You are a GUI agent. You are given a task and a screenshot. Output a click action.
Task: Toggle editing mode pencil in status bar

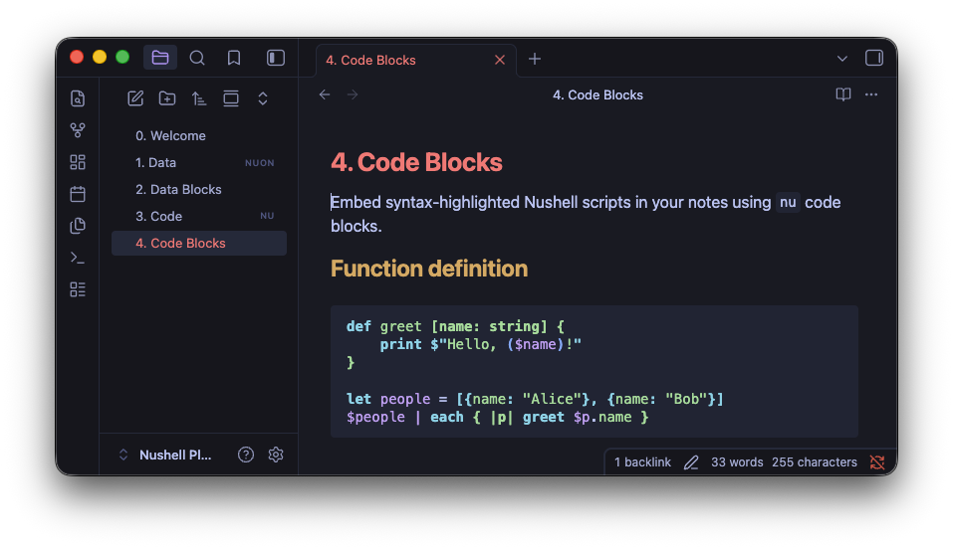pos(691,462)
